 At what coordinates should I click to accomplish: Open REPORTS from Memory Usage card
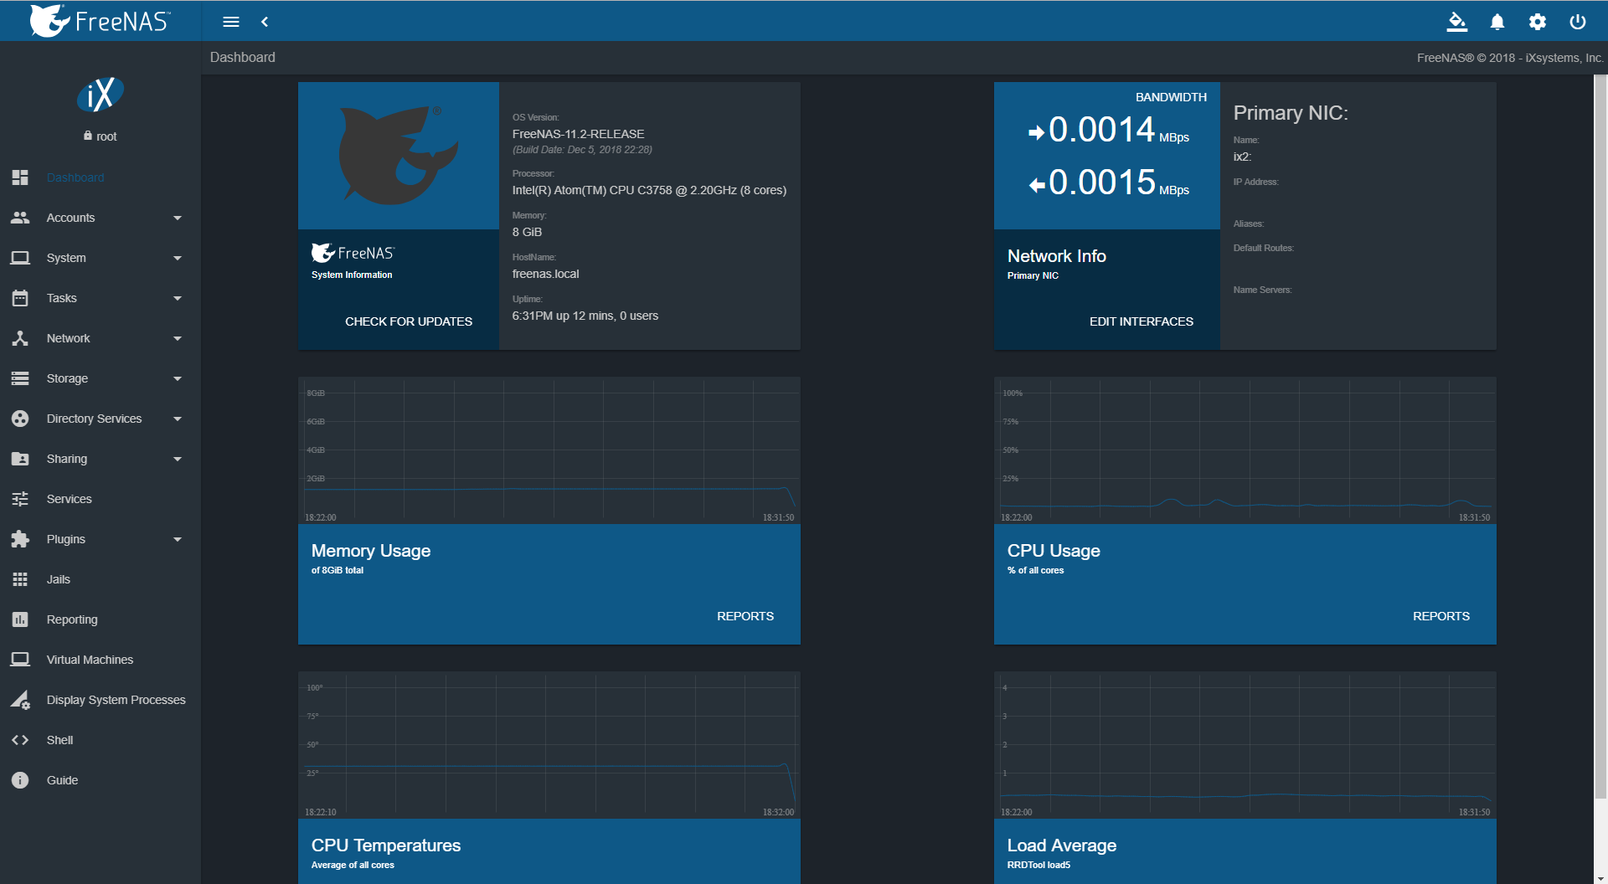point(745,616)
